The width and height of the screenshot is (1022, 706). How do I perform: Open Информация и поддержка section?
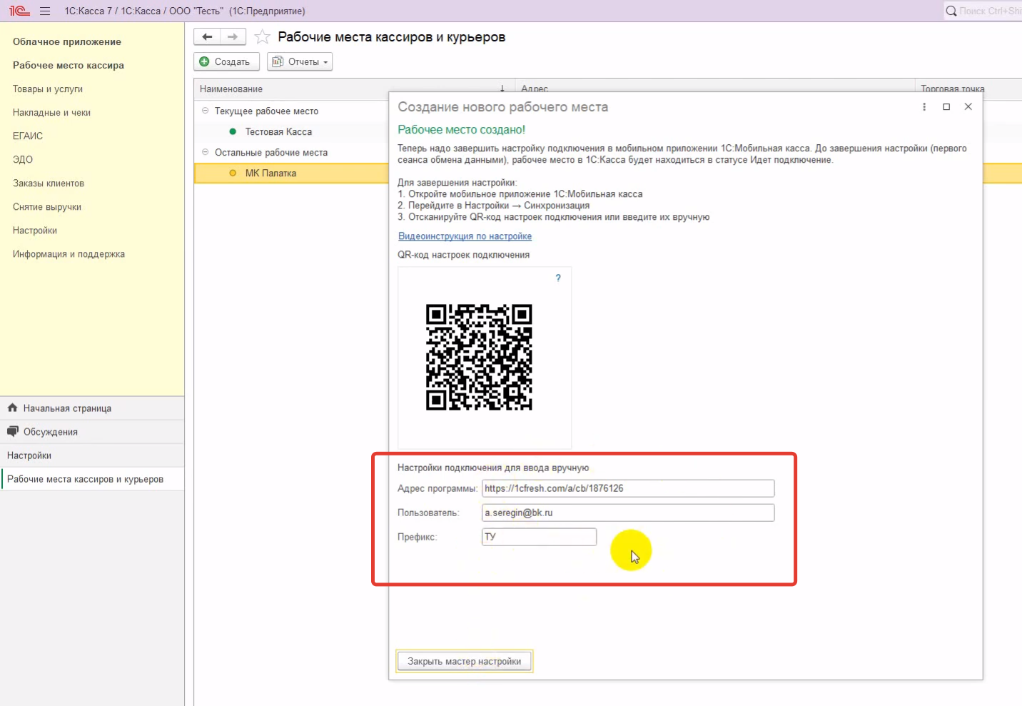click(69, 253)
